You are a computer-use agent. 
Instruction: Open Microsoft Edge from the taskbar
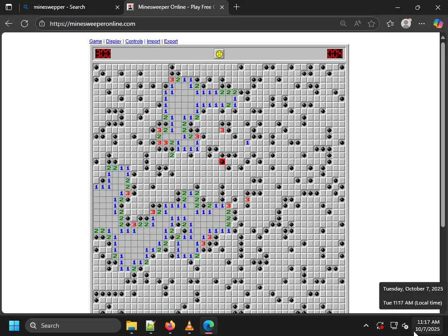tap(209, 325)
